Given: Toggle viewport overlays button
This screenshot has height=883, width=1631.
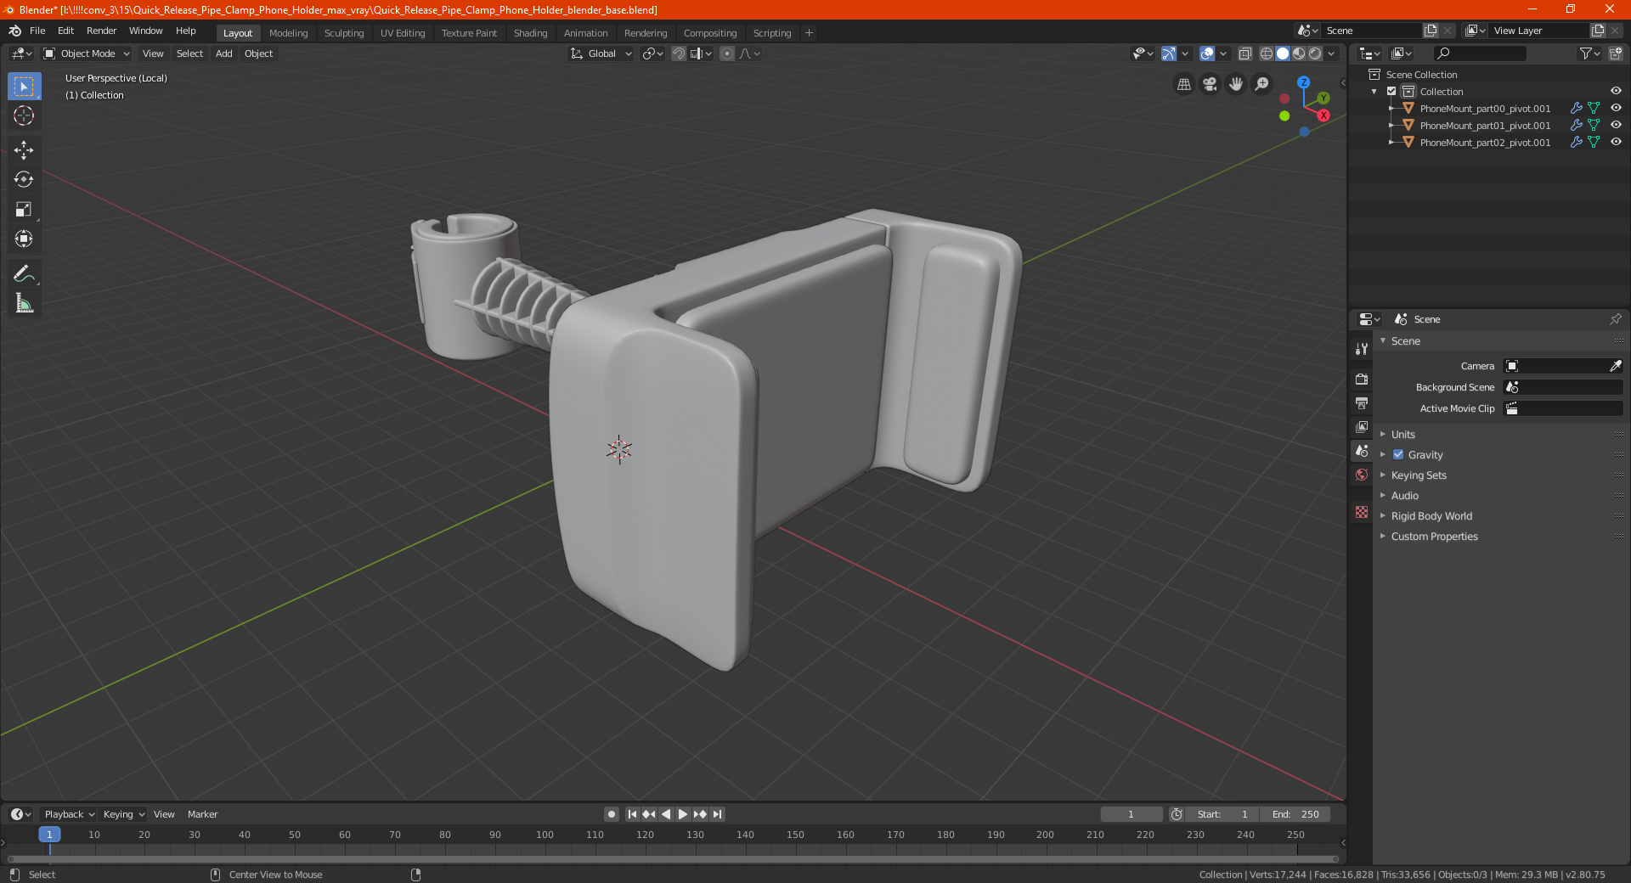Looking at the screenshot, I should click(1207, 53).
